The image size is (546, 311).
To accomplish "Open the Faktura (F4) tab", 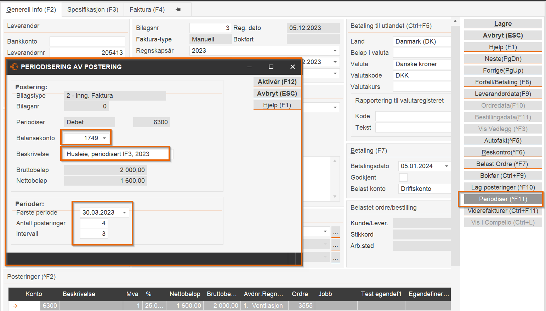I will click(147, 10).
